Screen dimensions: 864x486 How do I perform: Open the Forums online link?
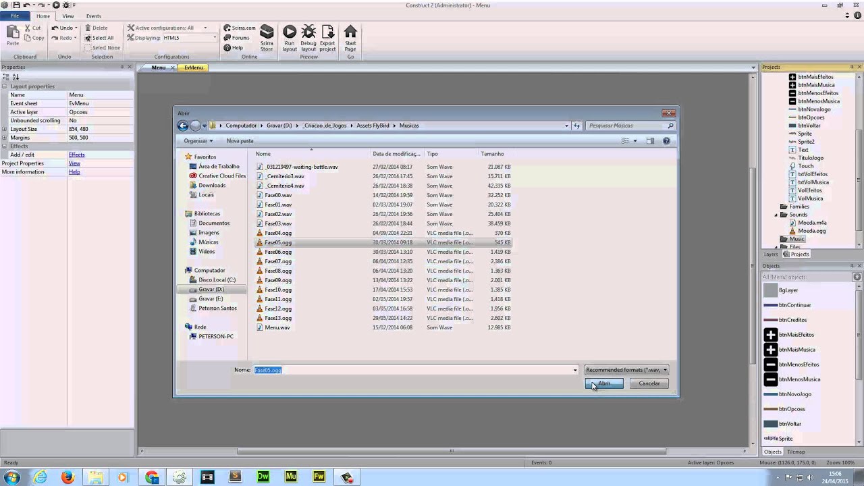point(237,38)
